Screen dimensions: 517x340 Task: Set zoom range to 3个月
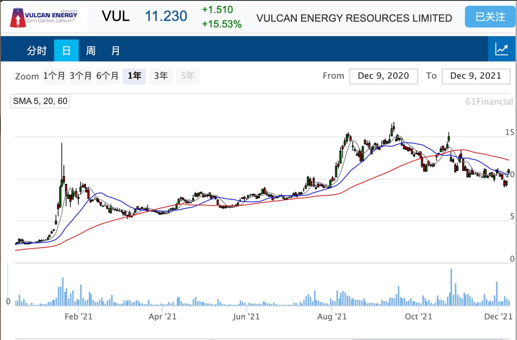(81, 76)
